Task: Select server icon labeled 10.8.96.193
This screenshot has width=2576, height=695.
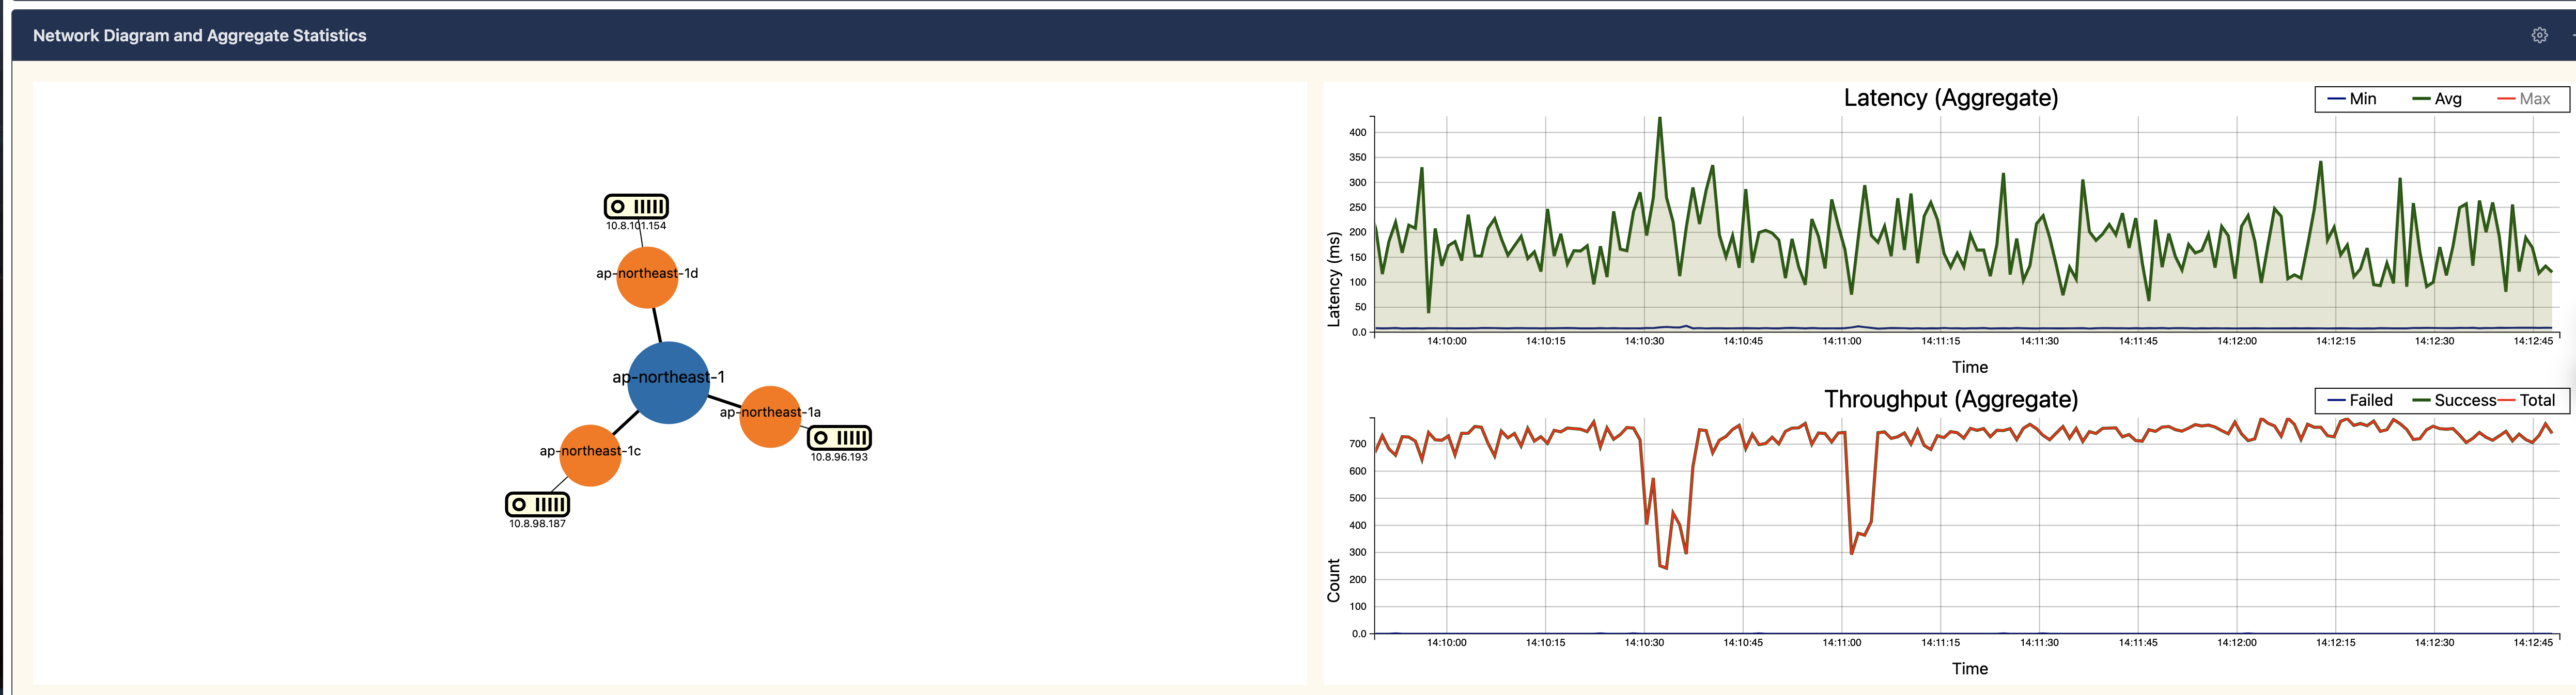Action: [x=839, y=437]
